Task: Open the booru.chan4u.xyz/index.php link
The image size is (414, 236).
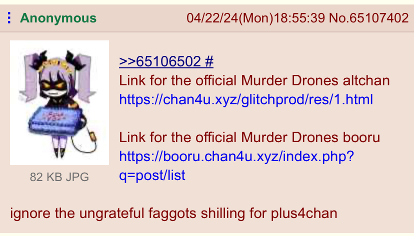Action: [x=236, y=157]
